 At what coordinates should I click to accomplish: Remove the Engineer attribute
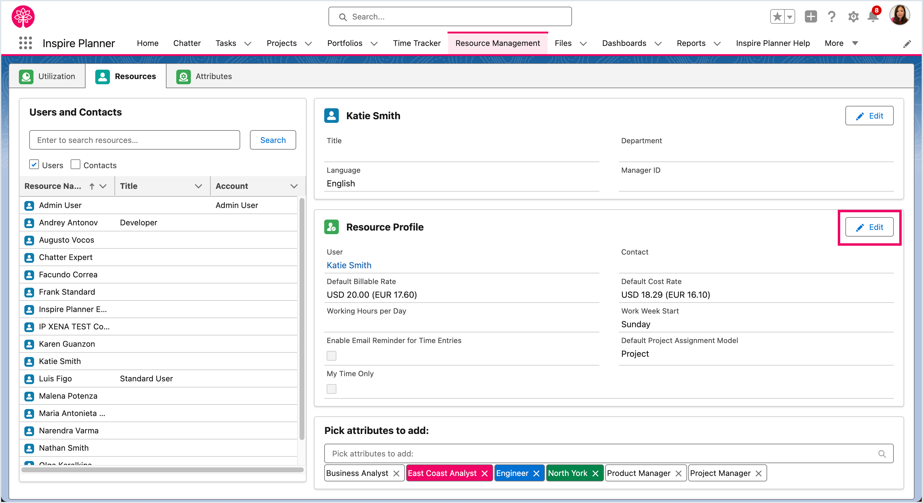click(536, 474)
